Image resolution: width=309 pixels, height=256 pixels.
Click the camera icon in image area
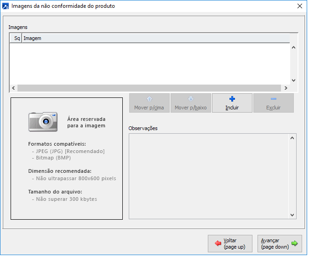[43, 122]
